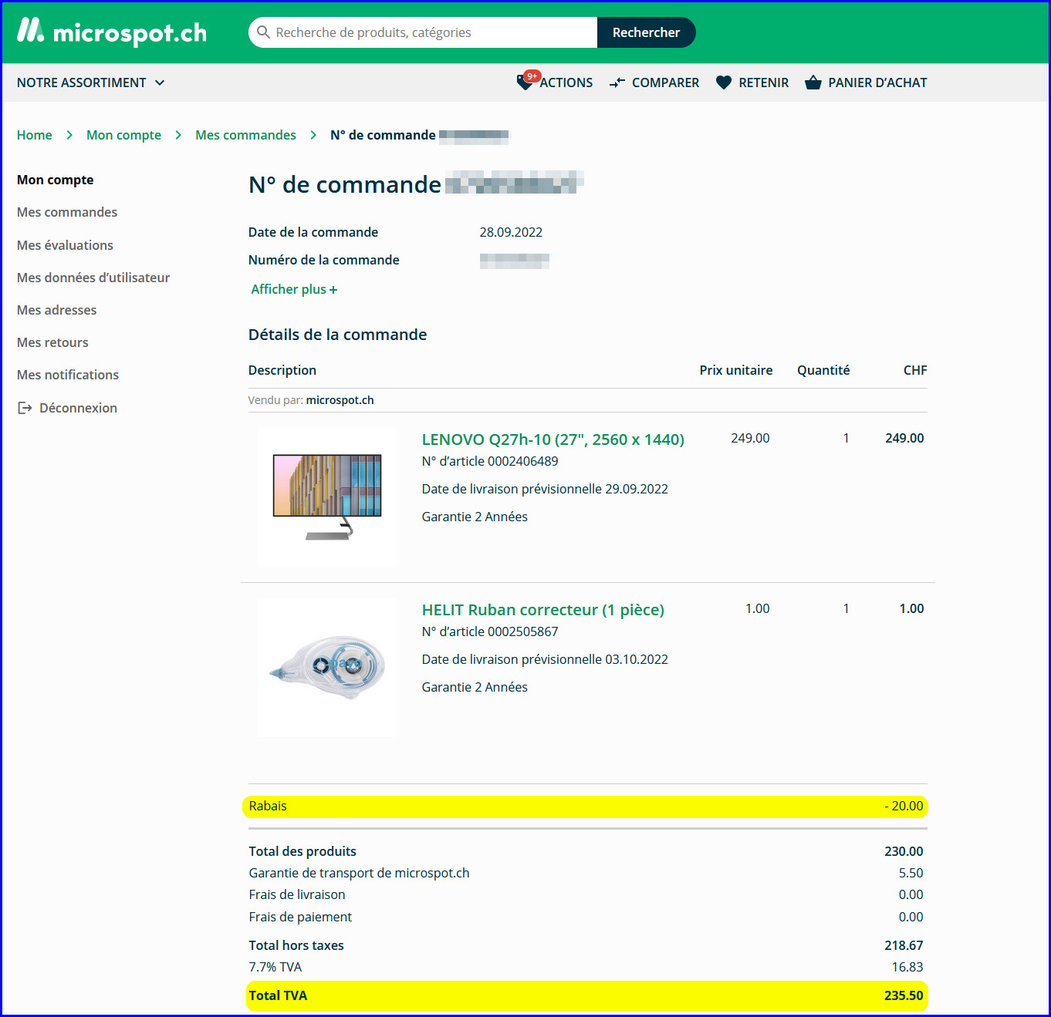Open the Retenir heart icon

[x=724, y=83]
